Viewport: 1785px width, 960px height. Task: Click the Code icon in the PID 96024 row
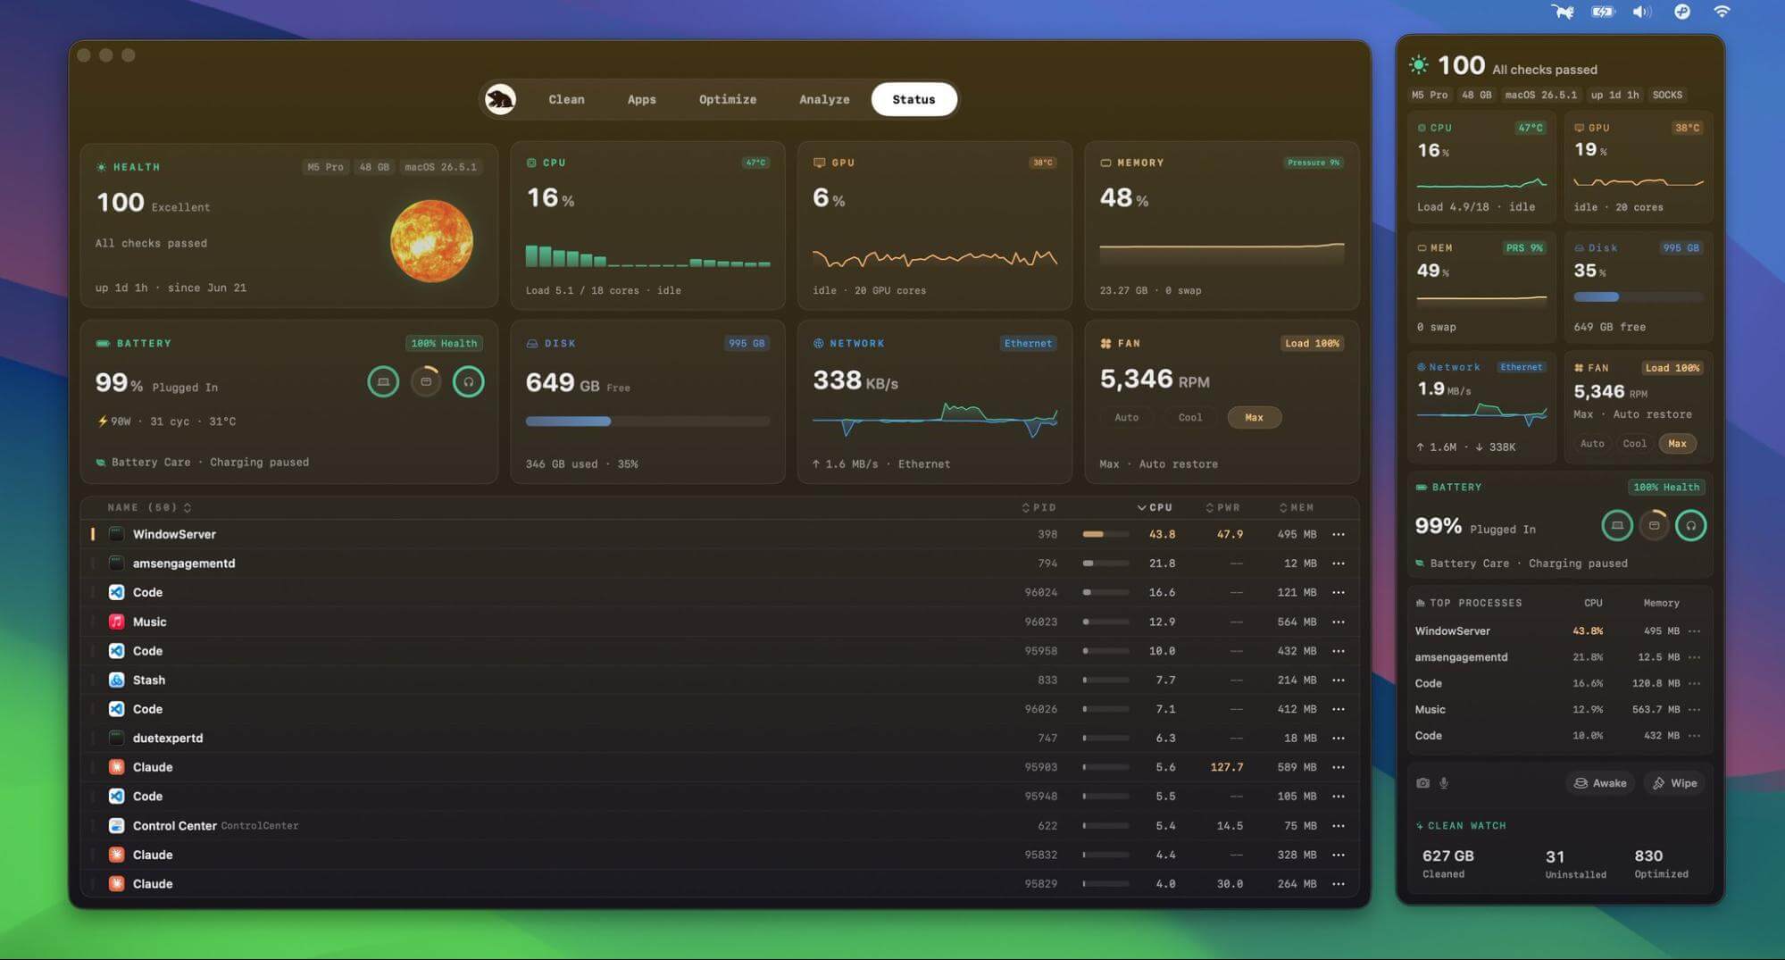(116, 592)
